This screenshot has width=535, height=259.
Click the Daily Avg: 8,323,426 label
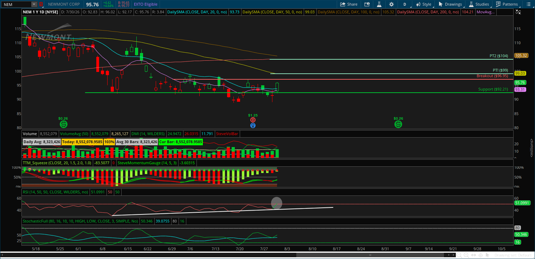(x=41, y=142)
